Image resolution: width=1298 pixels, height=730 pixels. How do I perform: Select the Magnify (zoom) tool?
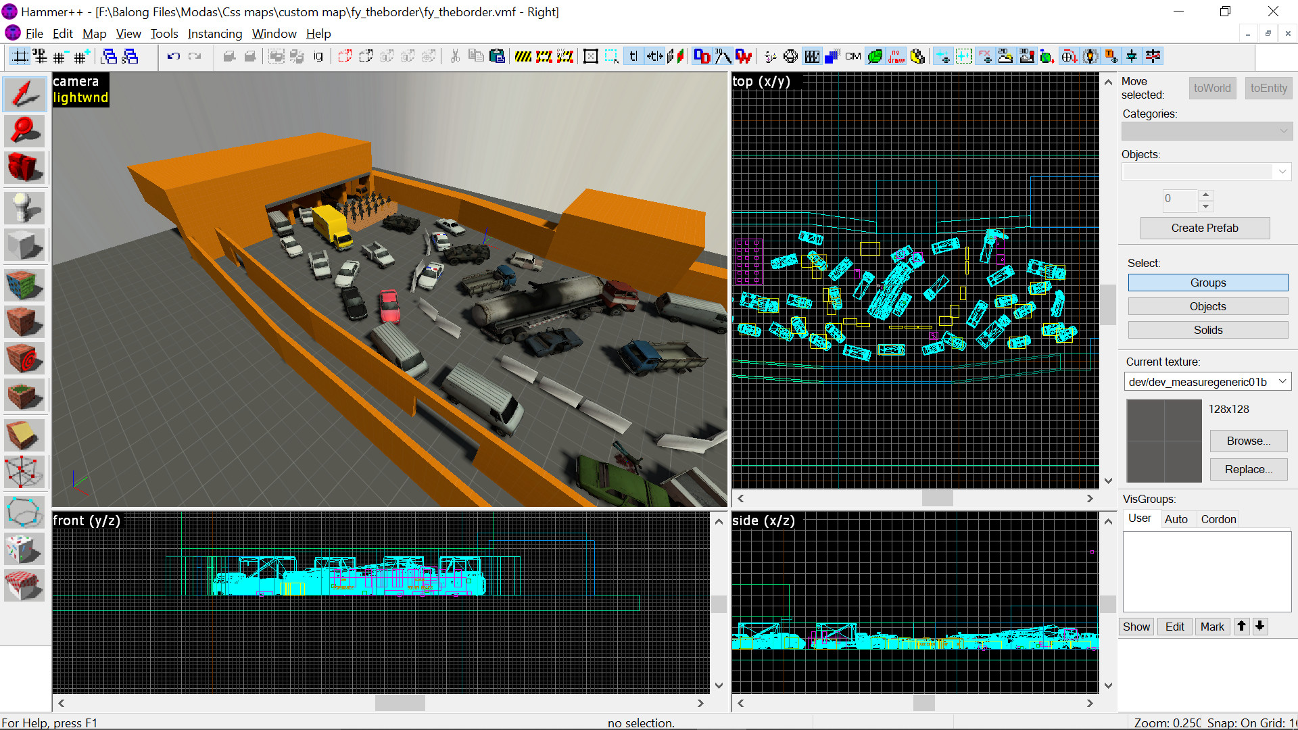24,130
